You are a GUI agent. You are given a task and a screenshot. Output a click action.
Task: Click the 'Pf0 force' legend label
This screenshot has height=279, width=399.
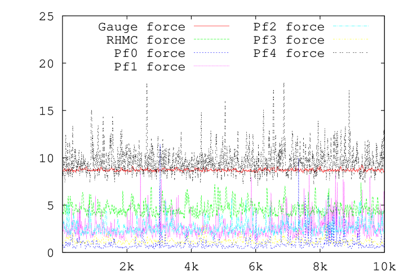click(150, 53)
